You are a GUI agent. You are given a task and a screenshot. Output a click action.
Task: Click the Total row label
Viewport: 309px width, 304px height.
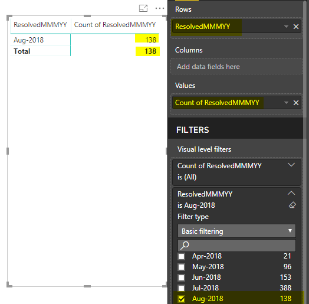point(22,51)
